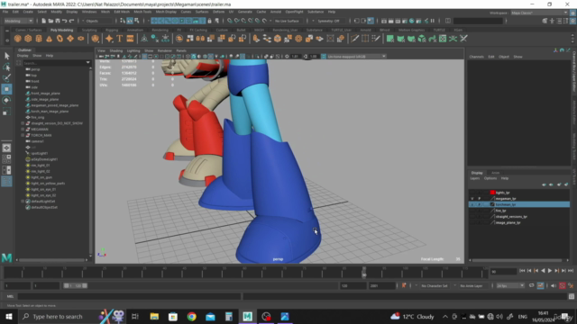Open the Modeling menu set dropdown

[x=18, y=21]
